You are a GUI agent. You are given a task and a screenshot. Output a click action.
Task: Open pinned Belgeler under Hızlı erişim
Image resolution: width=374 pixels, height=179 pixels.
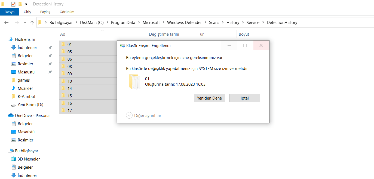tap(25, 56)
